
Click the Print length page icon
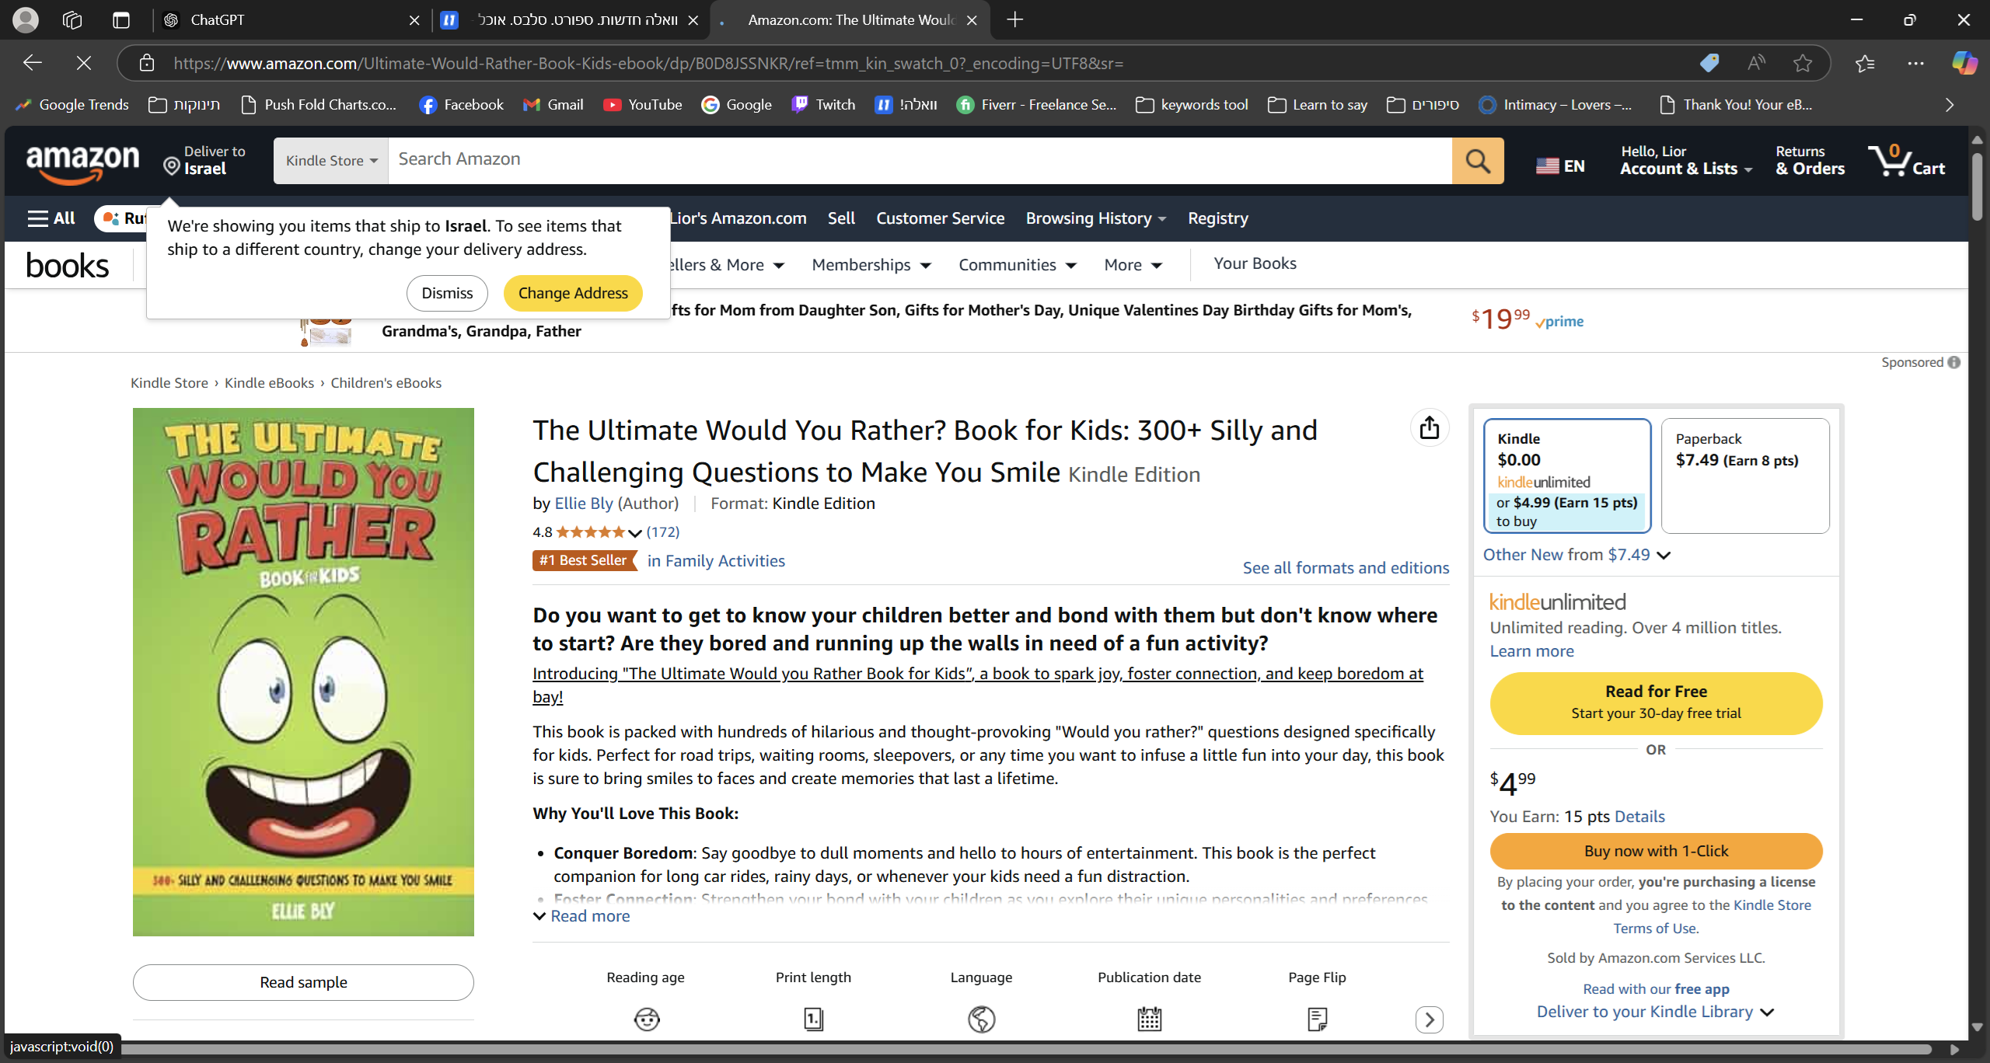point(813,1019)
